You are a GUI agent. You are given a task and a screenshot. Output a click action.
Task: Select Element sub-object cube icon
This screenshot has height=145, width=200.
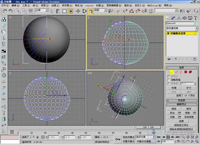[190, 72]
